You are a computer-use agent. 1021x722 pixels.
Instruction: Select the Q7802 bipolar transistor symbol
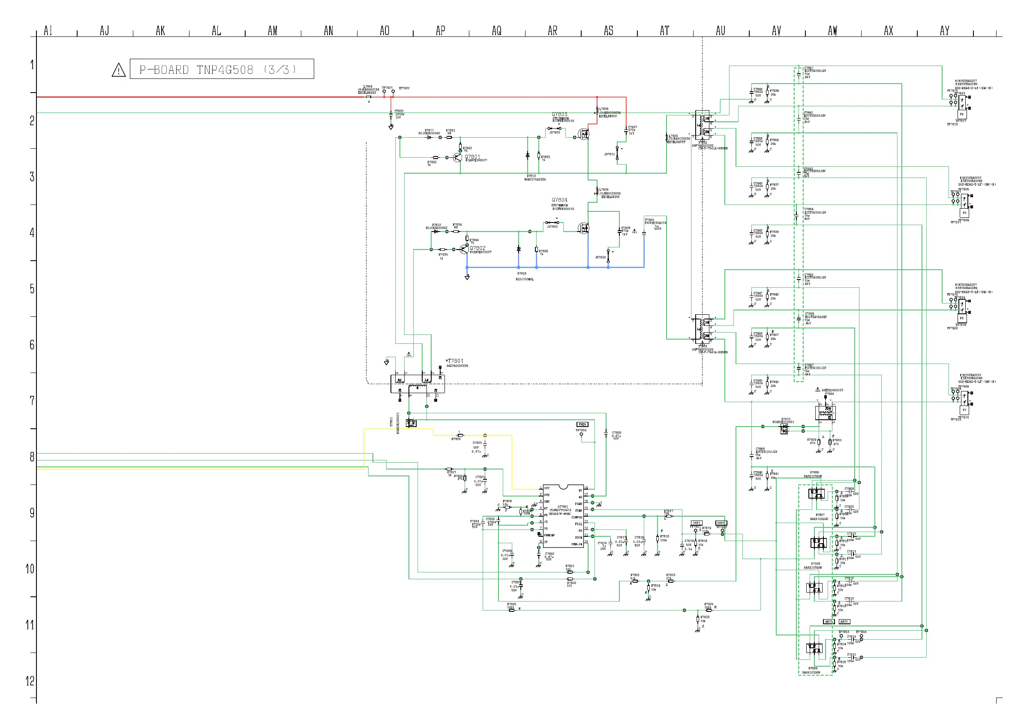click(464, 249)
